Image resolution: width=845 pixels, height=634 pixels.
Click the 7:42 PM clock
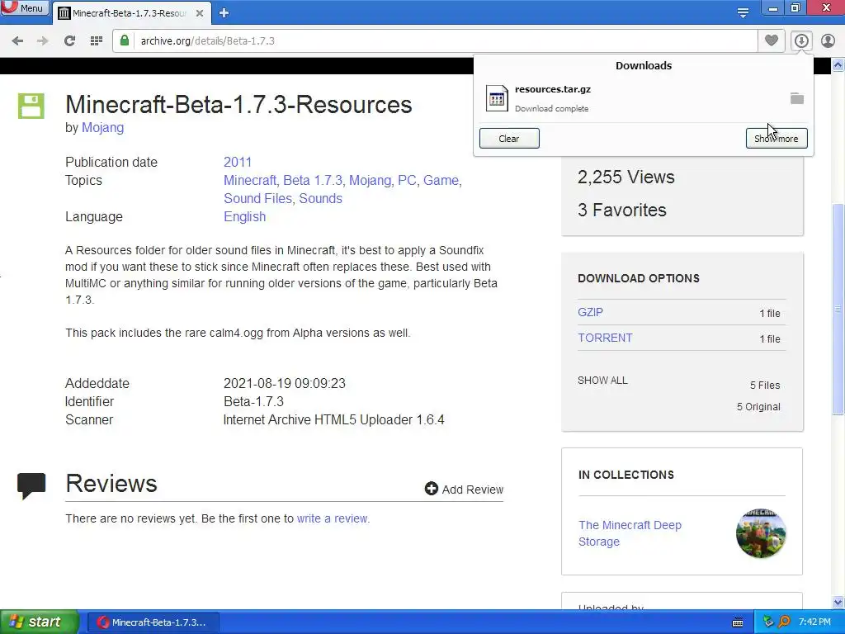(x=814, y=622)
